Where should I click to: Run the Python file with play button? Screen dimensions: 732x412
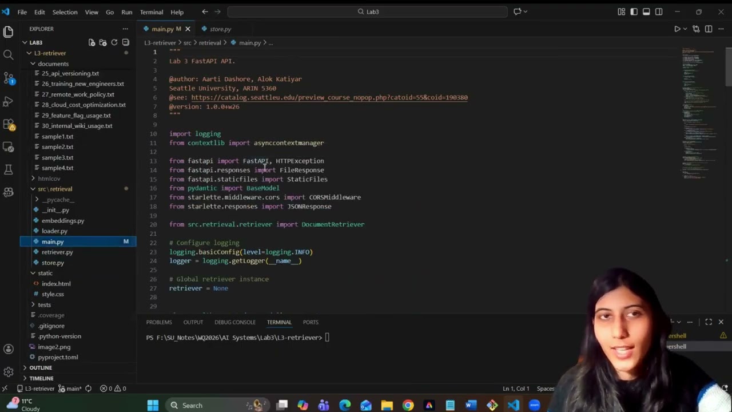[x=677, y=29]
